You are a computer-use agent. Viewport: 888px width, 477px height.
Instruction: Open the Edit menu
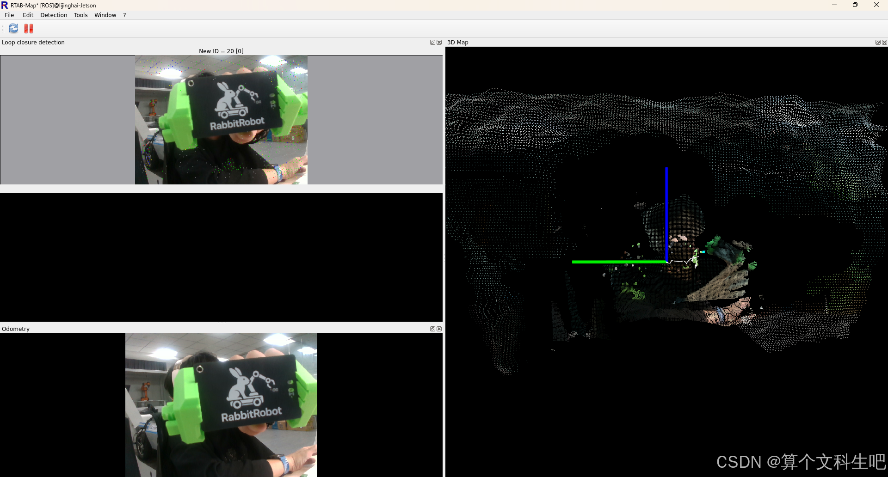coord(28,15)
